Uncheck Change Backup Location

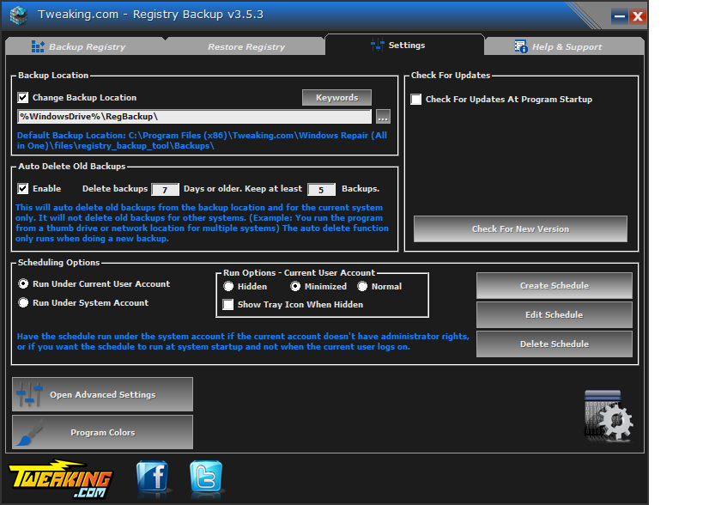click(x=23, y=98)
